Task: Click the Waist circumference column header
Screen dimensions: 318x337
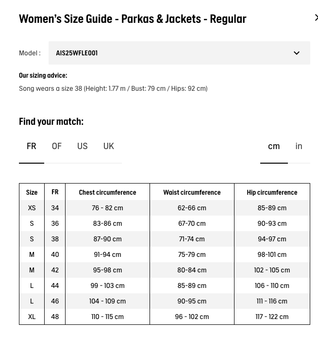Action: [x=192, y=192]
